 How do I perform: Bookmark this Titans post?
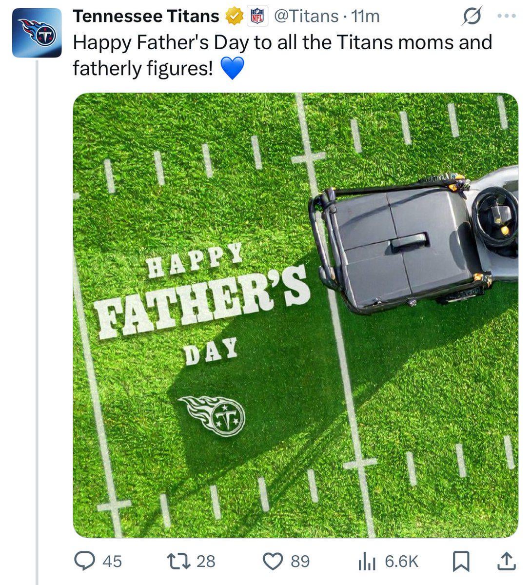(461, 561)
